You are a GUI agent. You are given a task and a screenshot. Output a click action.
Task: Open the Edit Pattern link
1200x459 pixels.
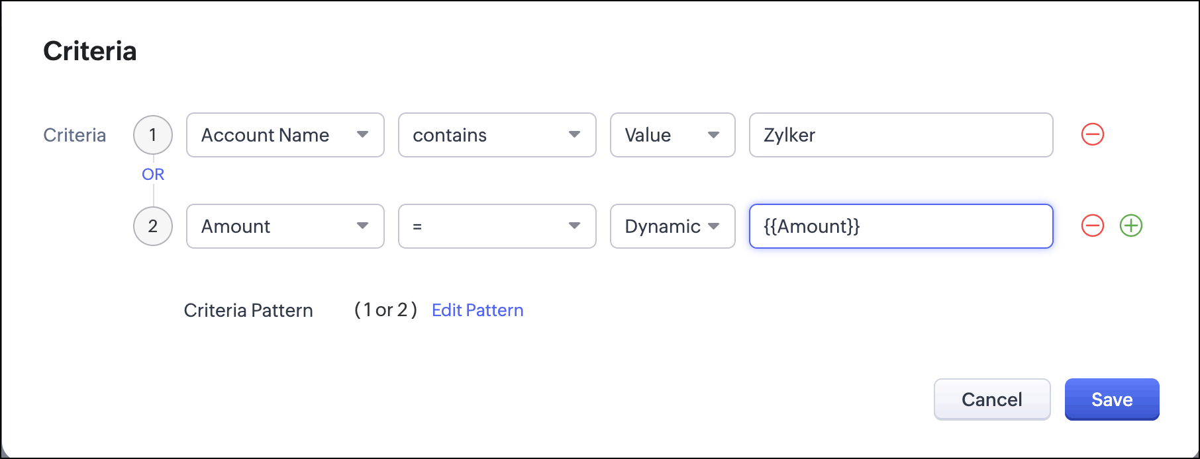[x=477, y=310]
